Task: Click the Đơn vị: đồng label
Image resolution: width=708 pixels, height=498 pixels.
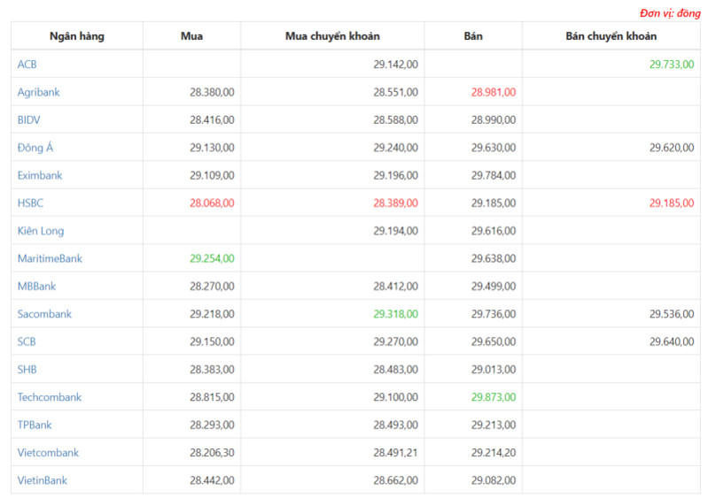Action: coord(670,13)
